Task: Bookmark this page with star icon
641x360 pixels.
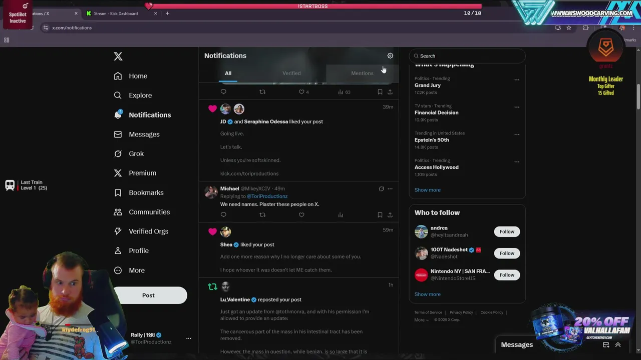Action: pyautogui.click(x=569, y=28)
